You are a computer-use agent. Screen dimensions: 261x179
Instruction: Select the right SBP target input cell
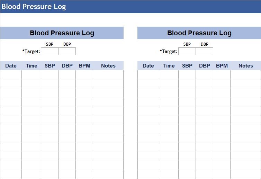click(x=187, y=51)
